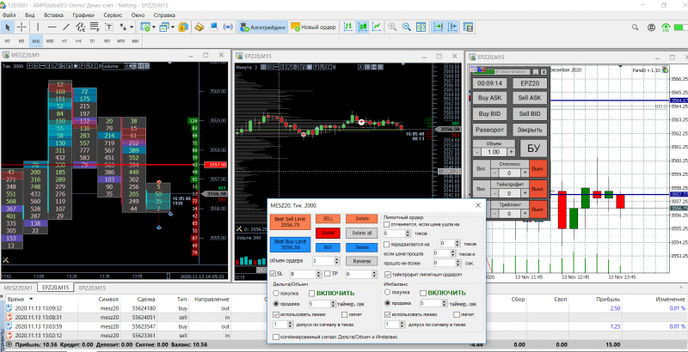Open the chart profiles dropdown arrow
The image size is (688, 352).
(x=173, y=27)
